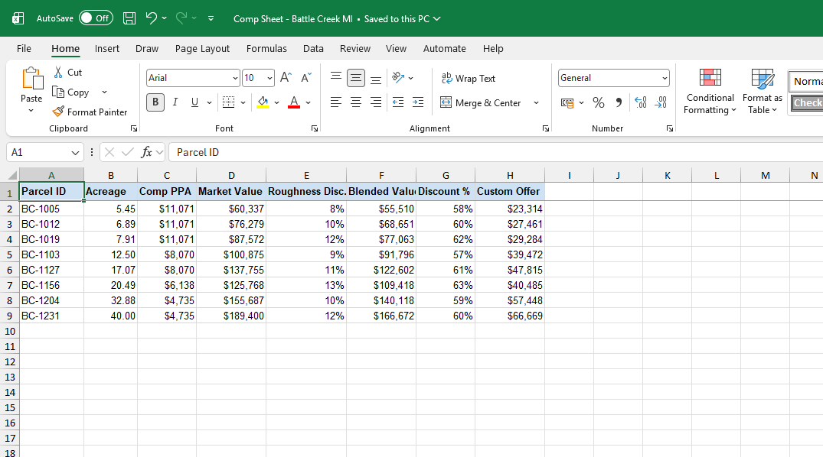Open the Borders dropdown arrow
The width and height of the screenshot is (823, 457).
(x=243, y=102)
